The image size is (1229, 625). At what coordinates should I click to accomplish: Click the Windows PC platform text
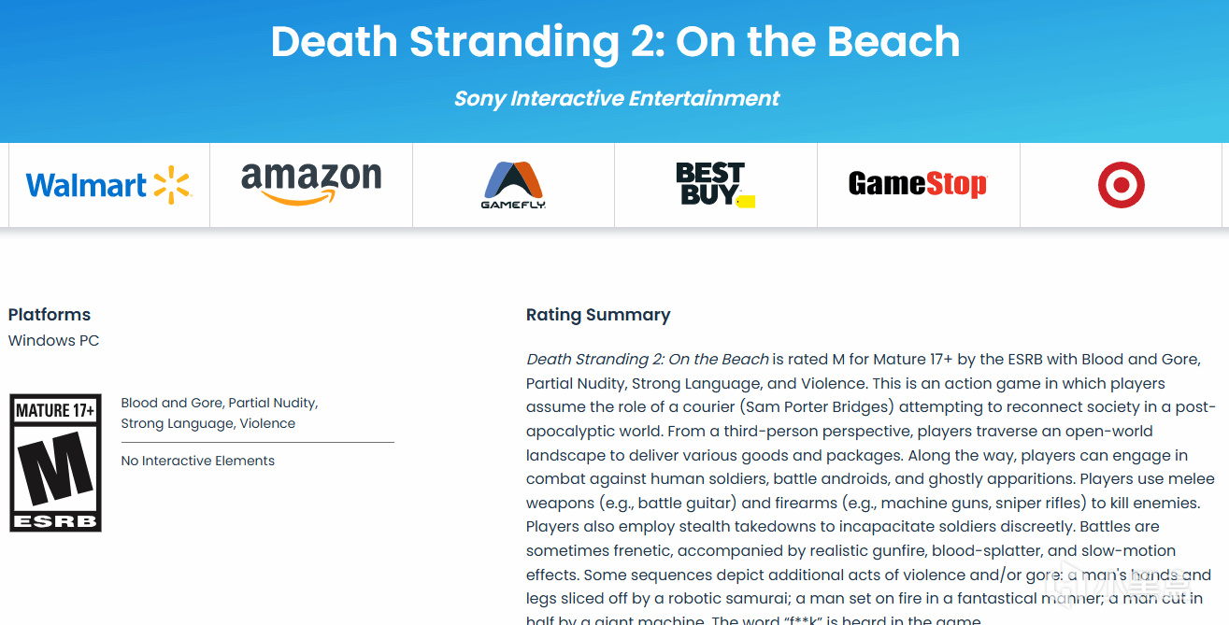pos(53,340)
